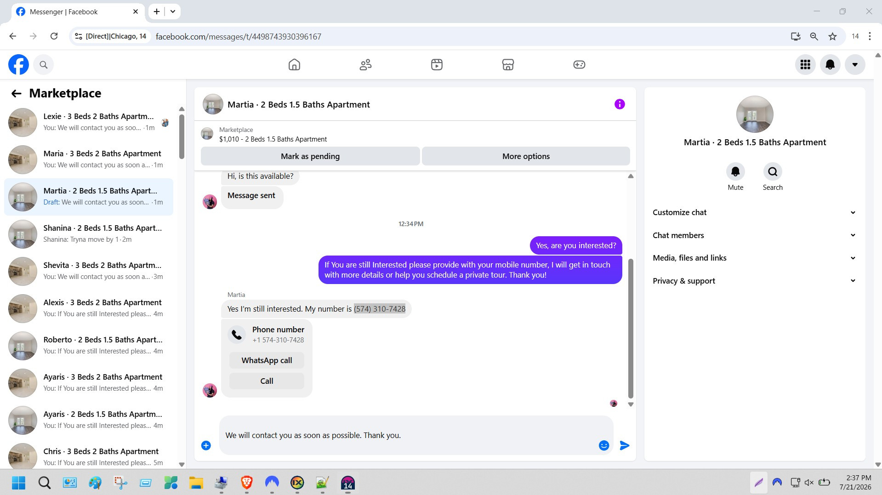
Task: Open the Marketplace storefront icon
Action: (x=508, y=65)
